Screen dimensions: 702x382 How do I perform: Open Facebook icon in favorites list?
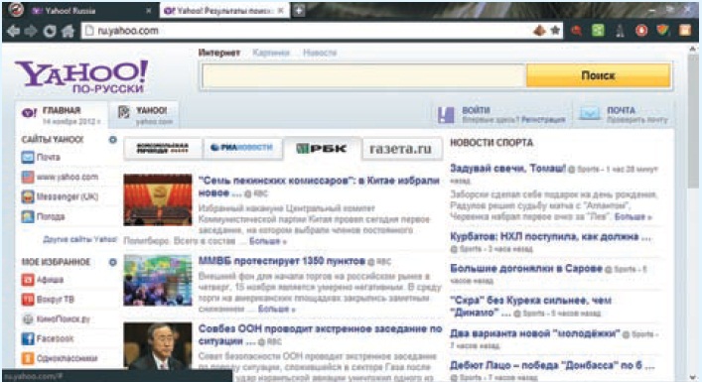click(28, 338)
